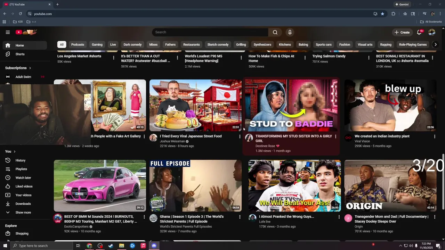Click the YouTube search field

(210, 32)
